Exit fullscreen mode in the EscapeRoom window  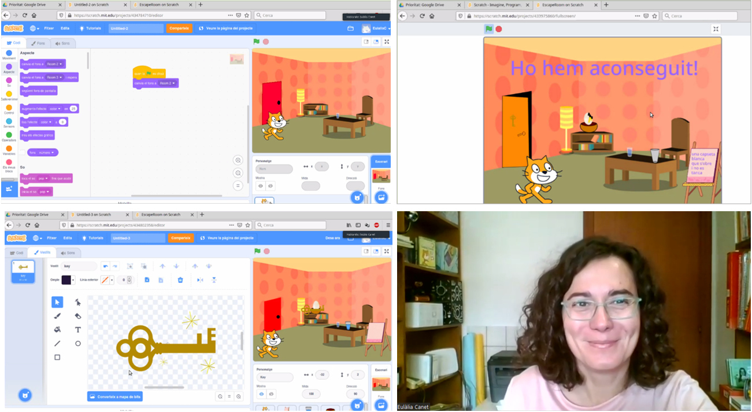tap(716, 29)
